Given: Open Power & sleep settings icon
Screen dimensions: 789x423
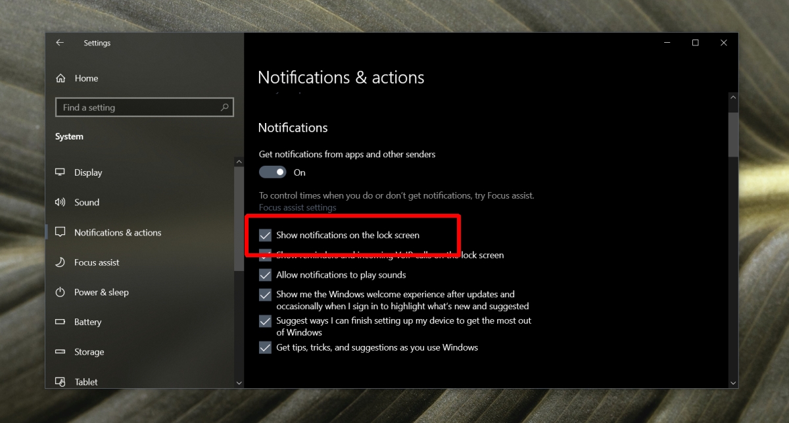Looking at the screenshot, I should click(61, 292).
